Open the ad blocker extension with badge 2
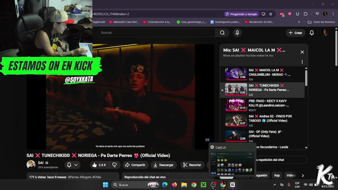Image resolution: width=338 pixels, height=190 pixels. 282,14
